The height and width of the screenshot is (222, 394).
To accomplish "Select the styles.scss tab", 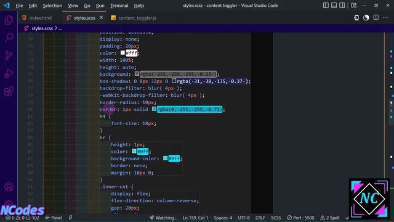I will point(85,18).
